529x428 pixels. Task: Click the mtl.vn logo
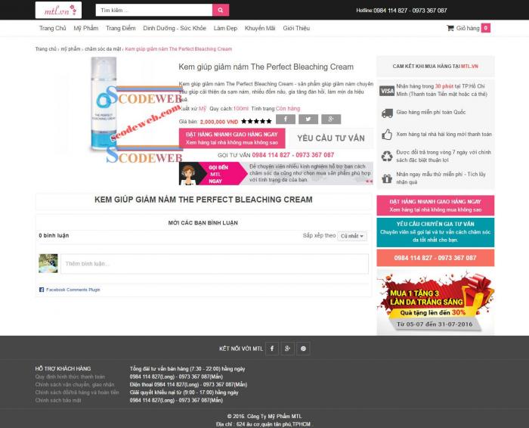pos(58,10)
